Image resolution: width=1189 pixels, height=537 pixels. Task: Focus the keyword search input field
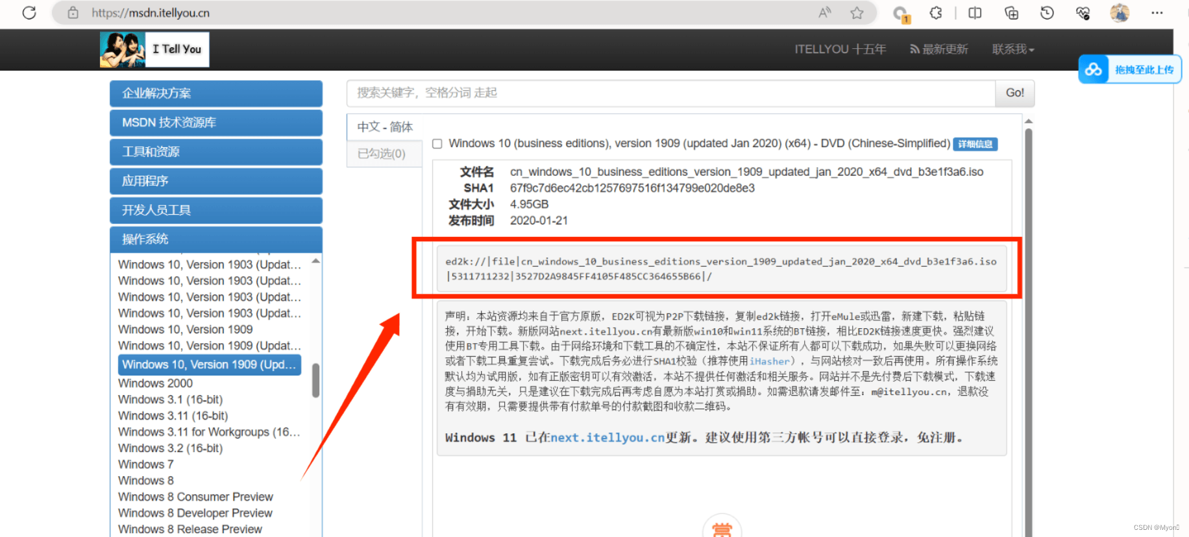(671, 93)
